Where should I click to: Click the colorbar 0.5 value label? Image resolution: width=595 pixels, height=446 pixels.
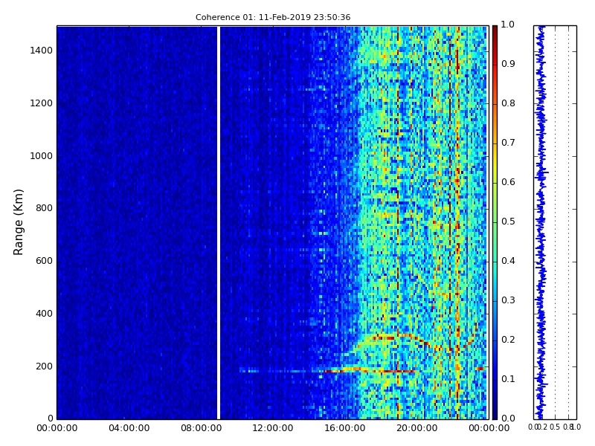[x=508, y=222]
